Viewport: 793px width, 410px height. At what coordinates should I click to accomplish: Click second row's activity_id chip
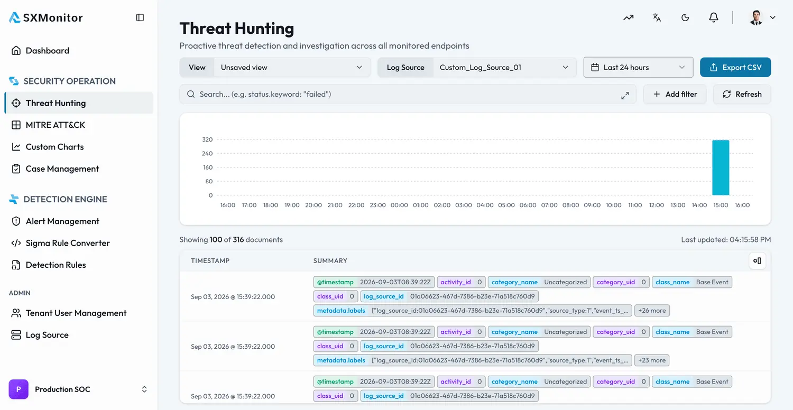461,332
